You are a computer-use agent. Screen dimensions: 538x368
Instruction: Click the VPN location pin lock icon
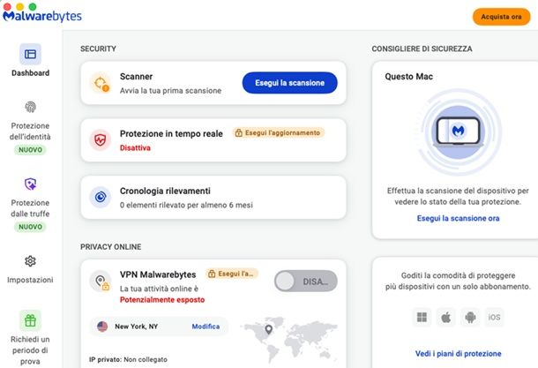[x=101, y=282]
